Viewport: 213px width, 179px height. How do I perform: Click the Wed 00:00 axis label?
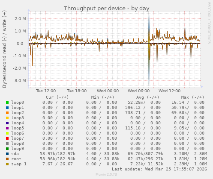(108, 91)
